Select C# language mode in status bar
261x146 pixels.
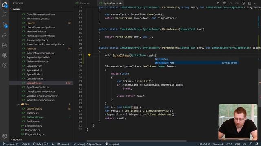pos(245,144)
